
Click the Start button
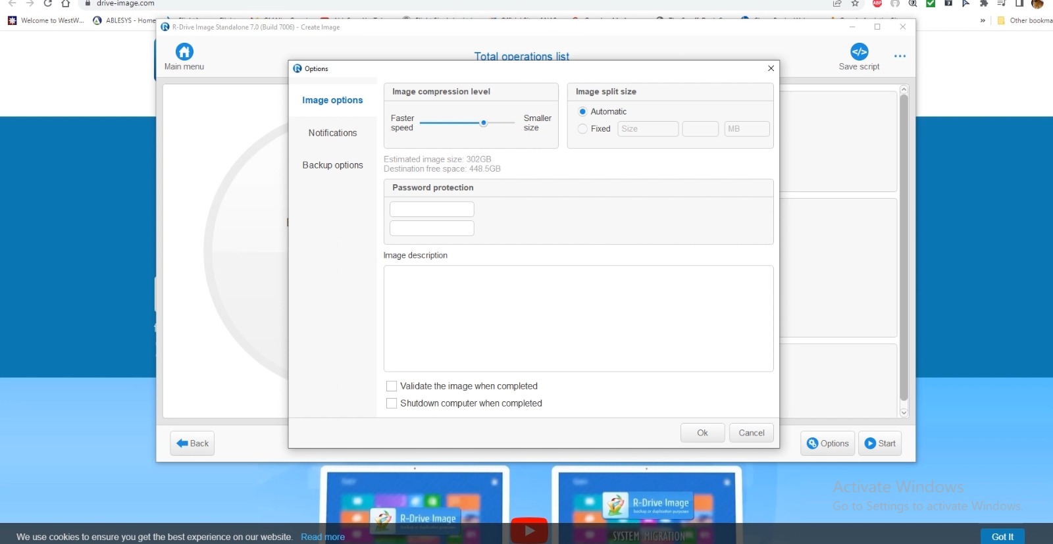click(880, 443)
